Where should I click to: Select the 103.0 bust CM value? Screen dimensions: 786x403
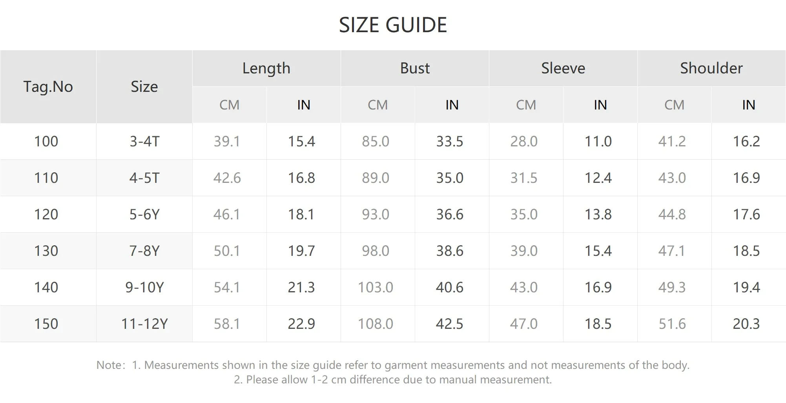click(x=375, y=287)
